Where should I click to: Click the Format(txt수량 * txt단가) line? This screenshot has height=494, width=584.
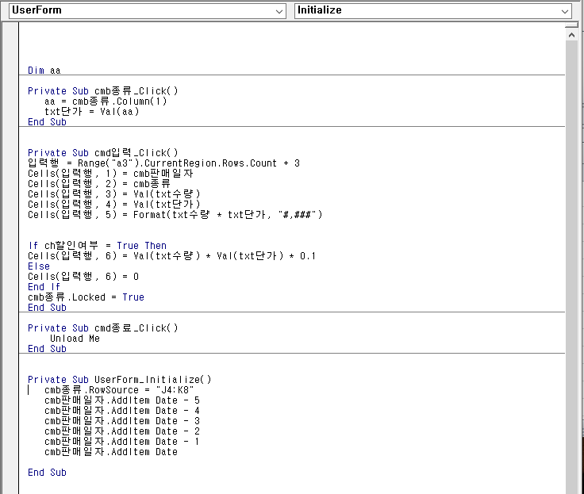(x=175, y=215)
